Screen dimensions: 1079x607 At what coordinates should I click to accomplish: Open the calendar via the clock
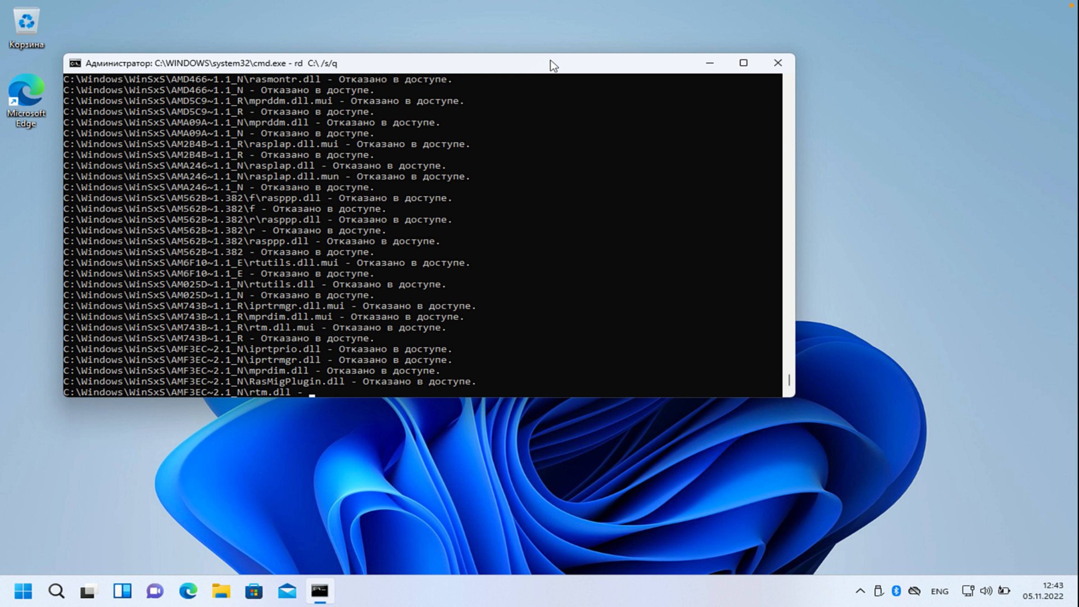[x=1042, y=591]
